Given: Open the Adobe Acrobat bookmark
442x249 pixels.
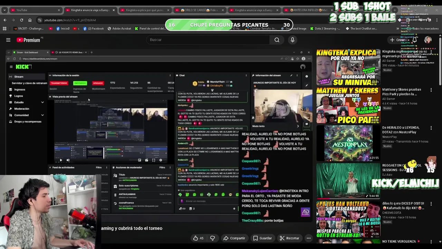Looking at the screenshot, I should pyautogui.click(x=119, y=29).
